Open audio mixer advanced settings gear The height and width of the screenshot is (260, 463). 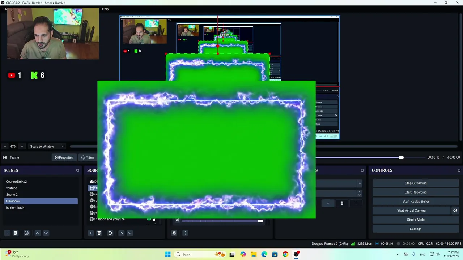(174, 233)
